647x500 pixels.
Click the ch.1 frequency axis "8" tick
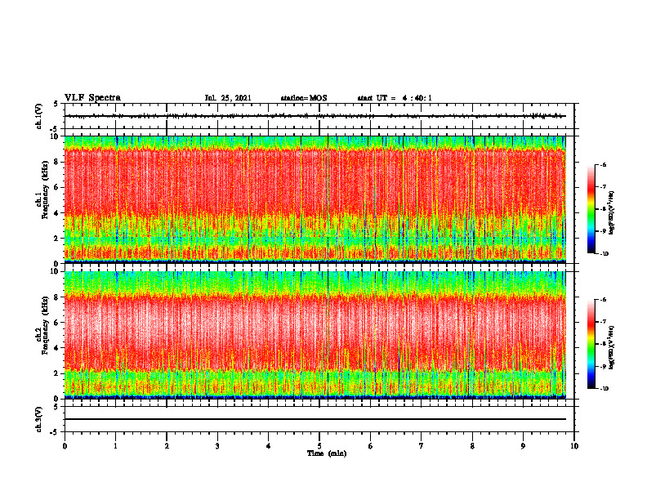coord(57,162)
